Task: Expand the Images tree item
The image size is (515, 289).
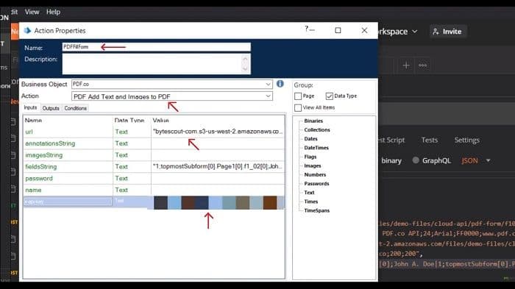Action: click(313, 166)
